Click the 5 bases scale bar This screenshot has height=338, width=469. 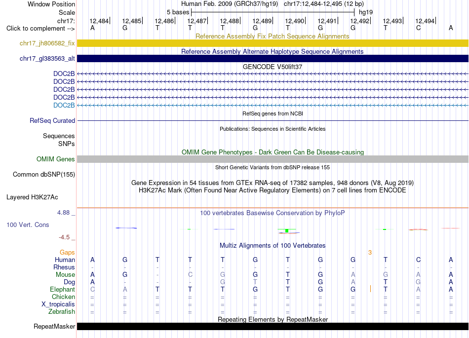(x=273, y=12)
